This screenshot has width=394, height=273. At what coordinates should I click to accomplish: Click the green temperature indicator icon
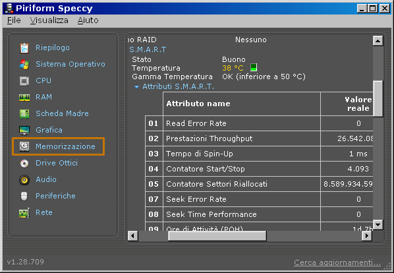point(254,67)
